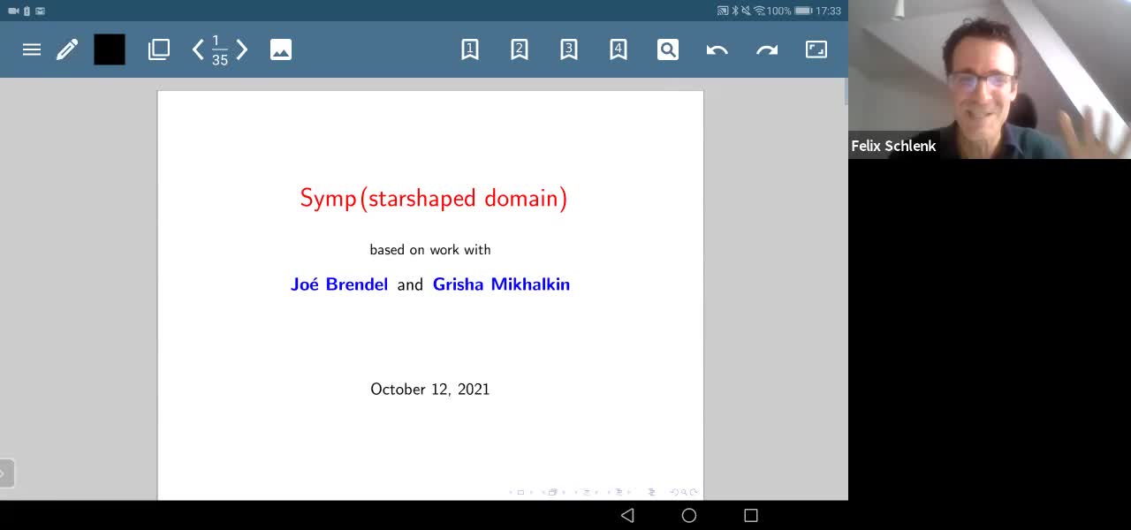Select Felix Schlenk video thumbnail

[990, 79]
